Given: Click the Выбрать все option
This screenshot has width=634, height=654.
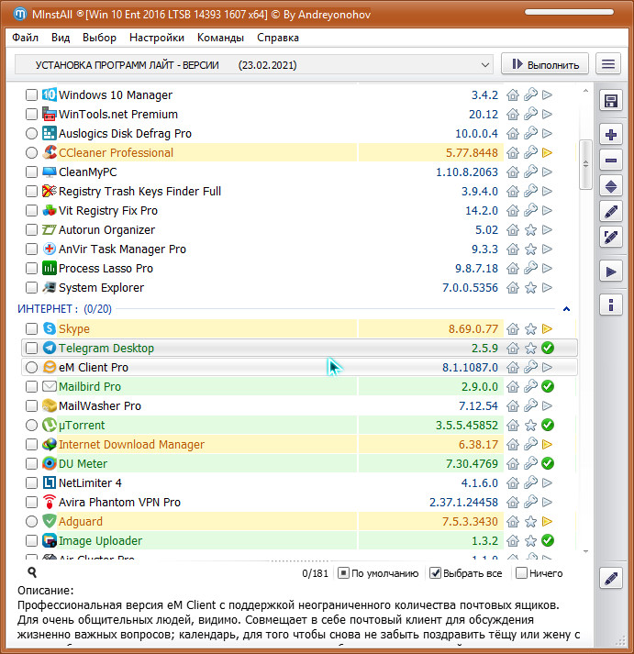Looking at the screenshot, I should point(466,573).
